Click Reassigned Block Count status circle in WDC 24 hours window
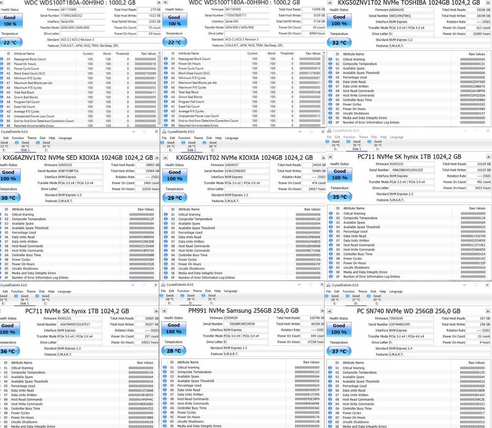492x428 pixels. pyautogui.click(x=1, y=59)
